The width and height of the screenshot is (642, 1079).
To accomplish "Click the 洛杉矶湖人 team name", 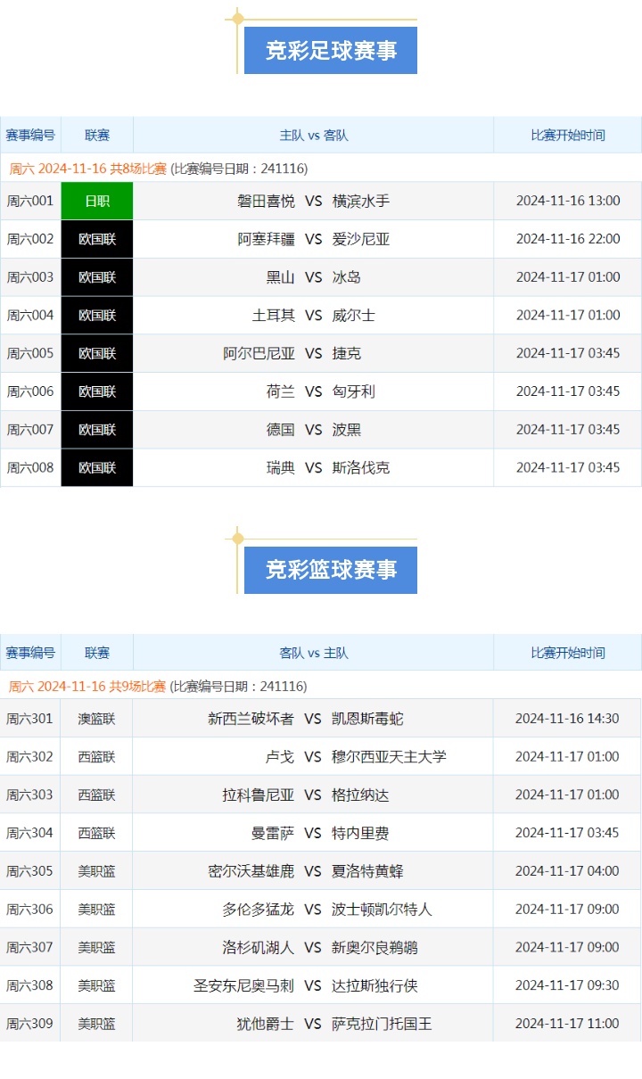I will (x=258, y=948).
